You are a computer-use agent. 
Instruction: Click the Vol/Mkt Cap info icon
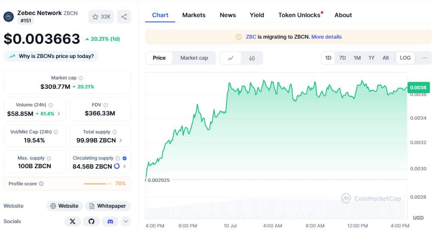56,132
